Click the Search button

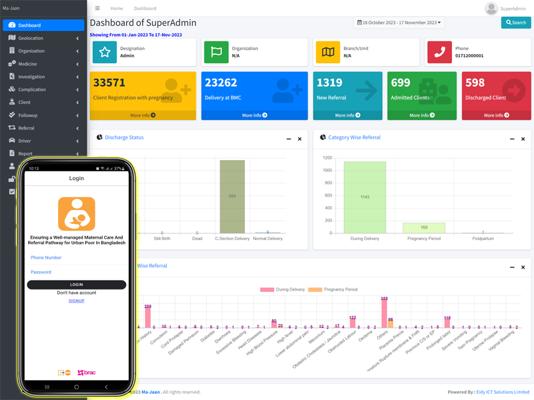click(x=515, y=23)
